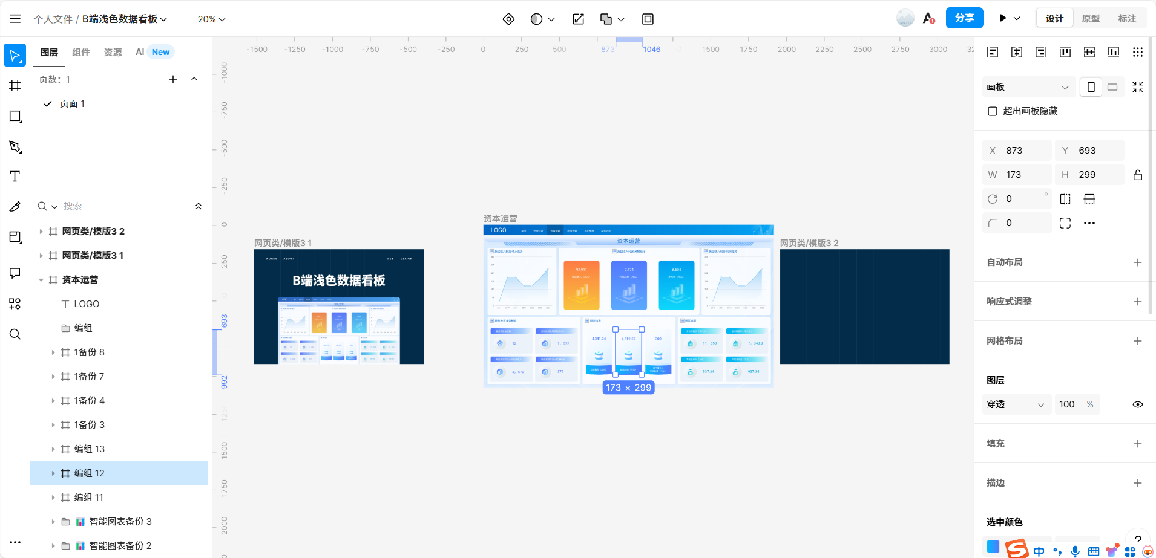
Task: Open blend mode 穿透 dropdown
Action: click(x=1016, y=404)
